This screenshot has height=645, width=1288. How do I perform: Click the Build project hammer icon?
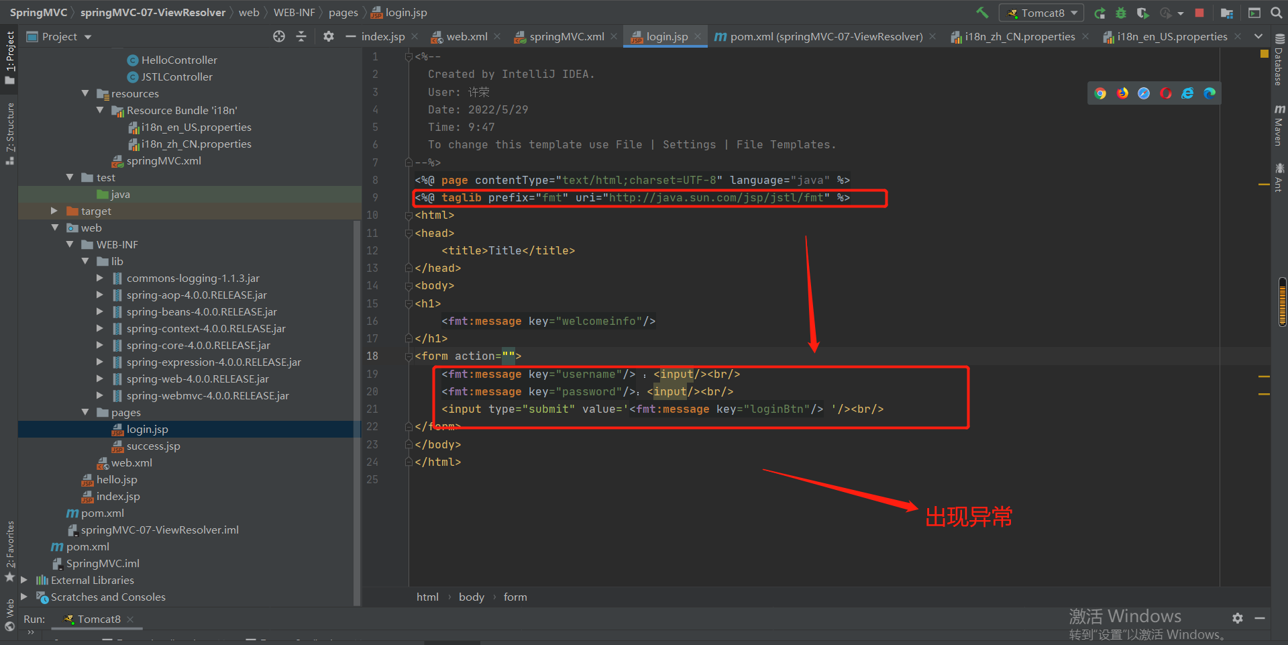point(982,13)
